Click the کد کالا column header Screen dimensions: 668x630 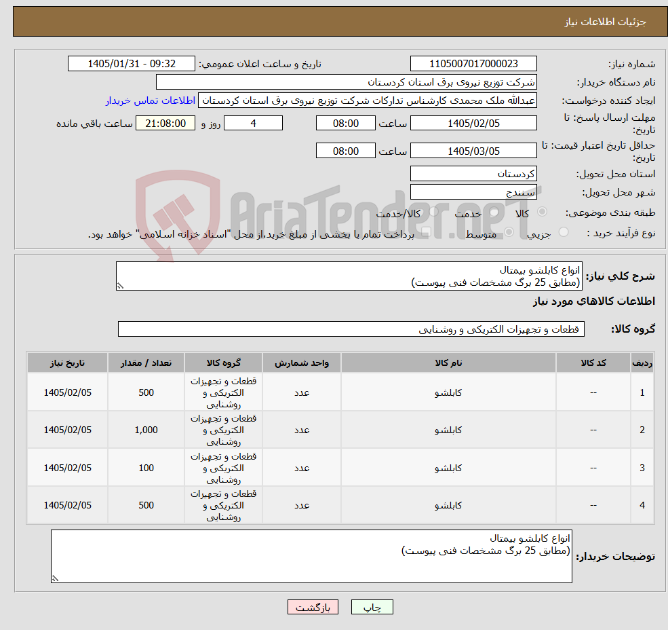(593, 363)
